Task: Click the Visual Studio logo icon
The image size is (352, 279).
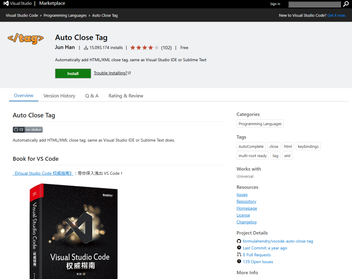Action: click(6, 3)
